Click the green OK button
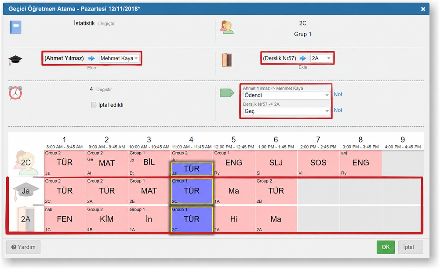This screenshot has height=269, width=440. [x=385, y=247]
